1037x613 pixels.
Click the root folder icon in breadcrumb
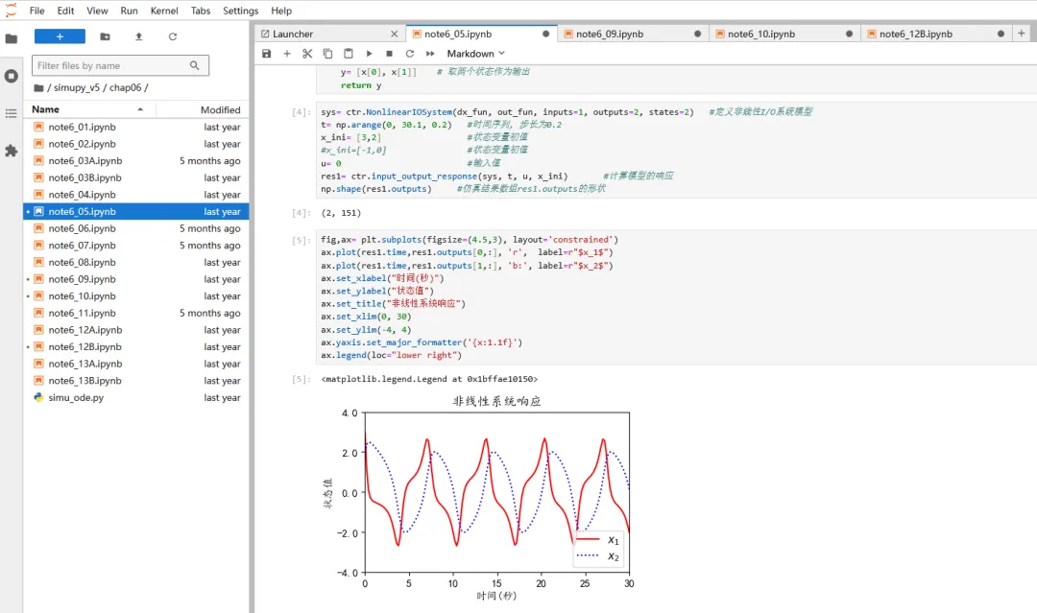coord(39,88)
